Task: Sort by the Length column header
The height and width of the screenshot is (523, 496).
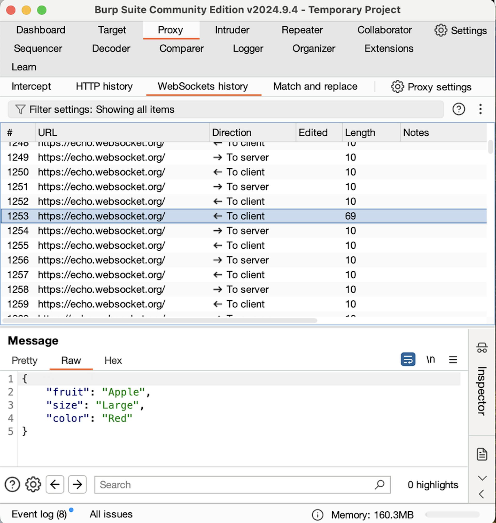Action: [371, 133]
